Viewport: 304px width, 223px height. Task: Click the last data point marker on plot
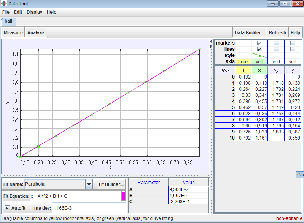[200, 49]
